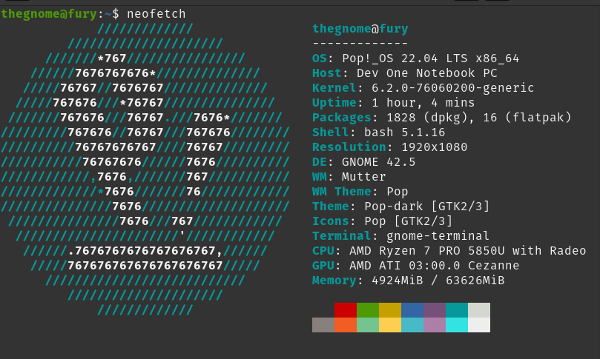
Task: Click the red color block
Action: (346, 310)
